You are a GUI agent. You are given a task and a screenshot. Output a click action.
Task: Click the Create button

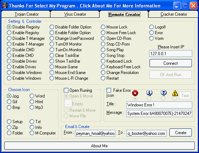point(180,133)
